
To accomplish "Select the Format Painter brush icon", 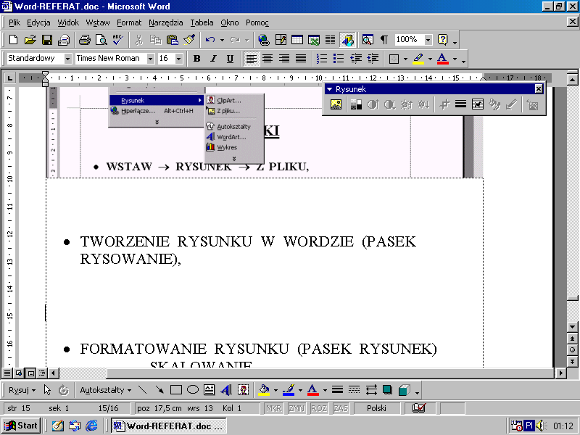I will [188, 40].
